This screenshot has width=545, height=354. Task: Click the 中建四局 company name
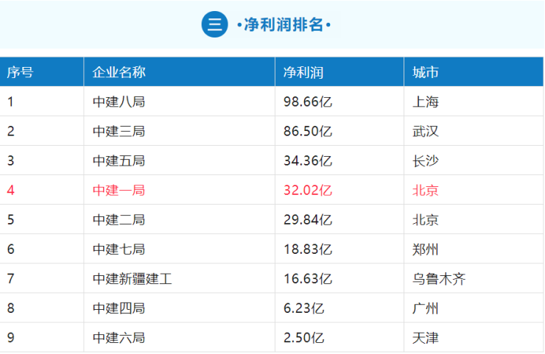point(119,308)
